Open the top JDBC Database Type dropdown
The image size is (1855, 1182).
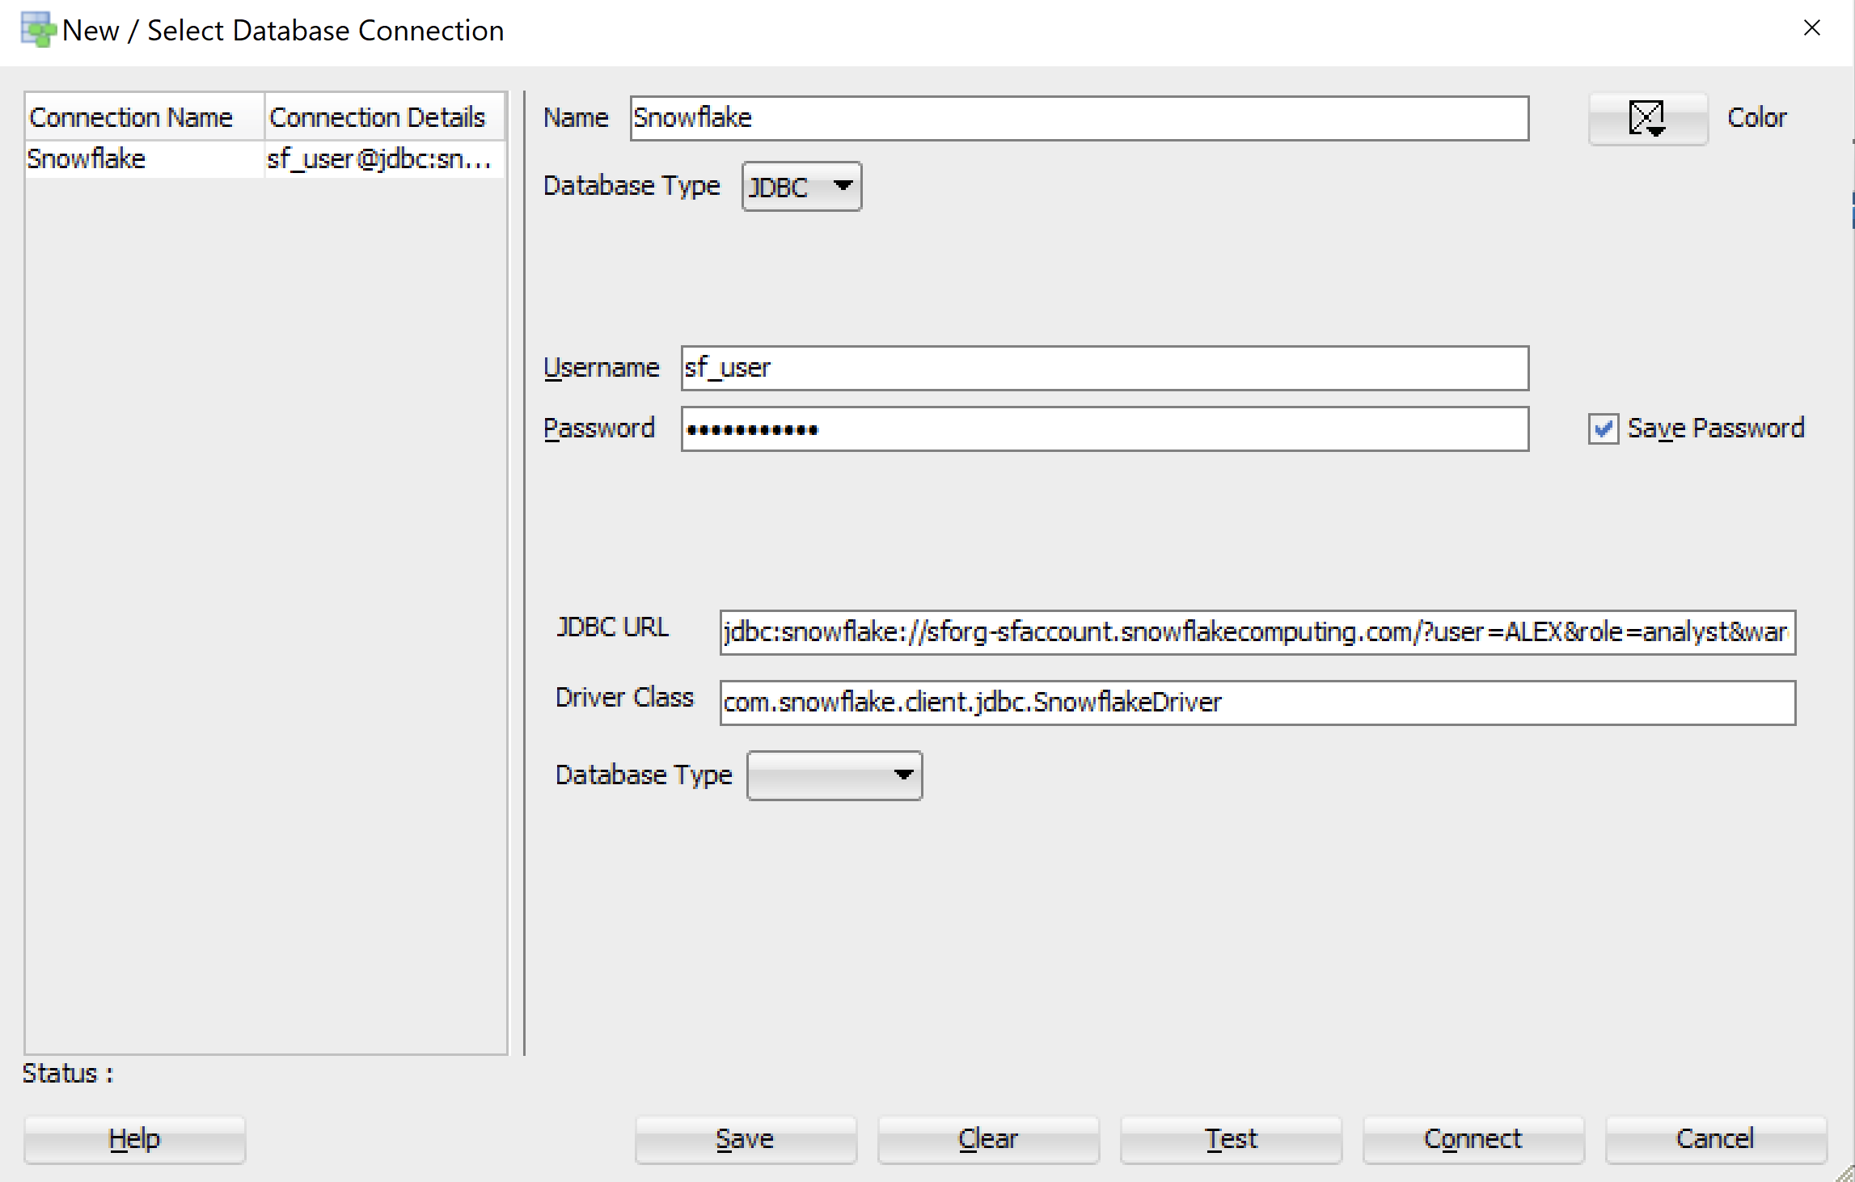tap(801, 187)
